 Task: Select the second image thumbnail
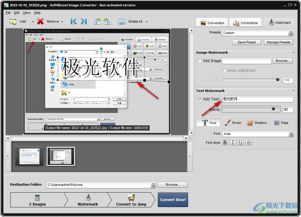tap(61, 156)
